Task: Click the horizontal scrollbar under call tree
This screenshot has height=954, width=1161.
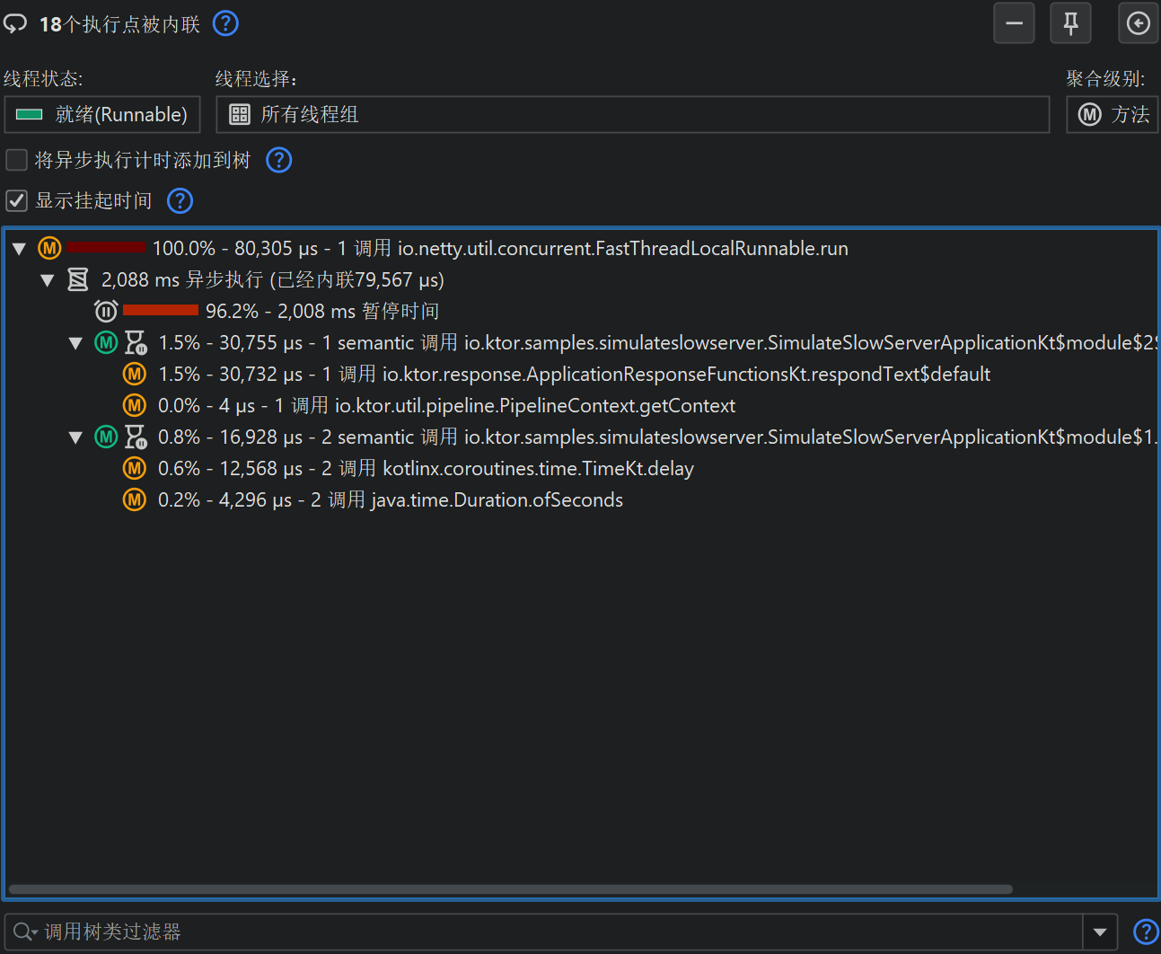Action: (510, 889)
